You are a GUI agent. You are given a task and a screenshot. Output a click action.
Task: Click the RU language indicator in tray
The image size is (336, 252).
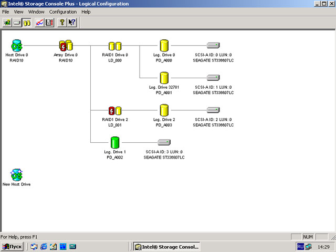[300, 246]
